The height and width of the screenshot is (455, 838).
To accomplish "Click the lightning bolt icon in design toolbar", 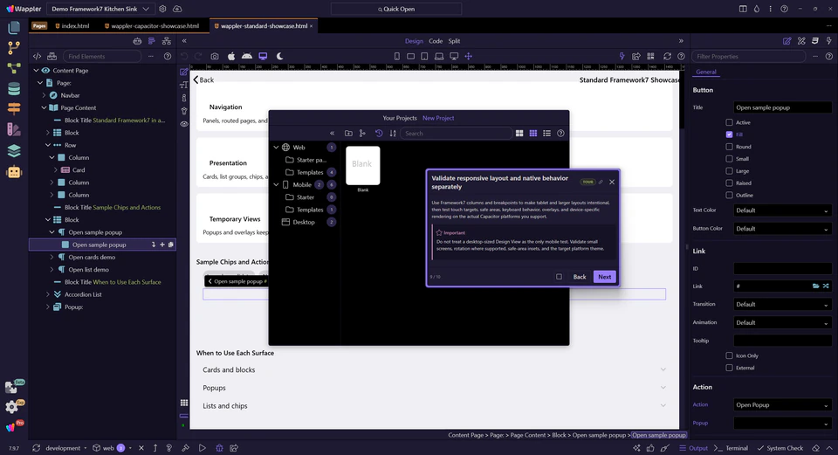I will pyautogui.click(x=622, y=56).
